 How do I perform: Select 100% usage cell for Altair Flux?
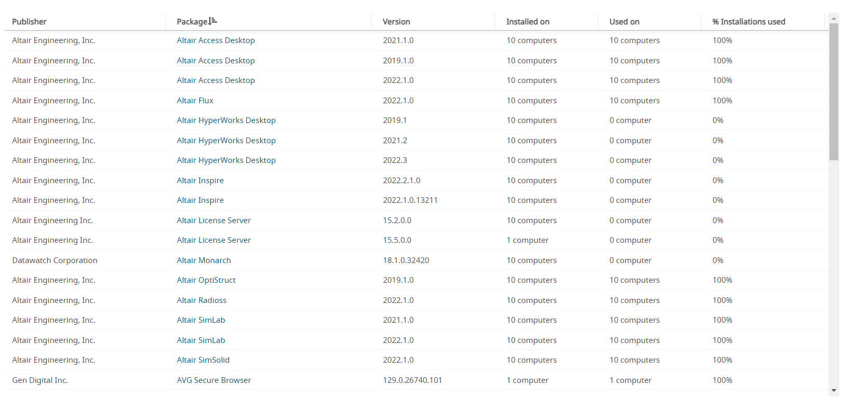pos(722,101)
